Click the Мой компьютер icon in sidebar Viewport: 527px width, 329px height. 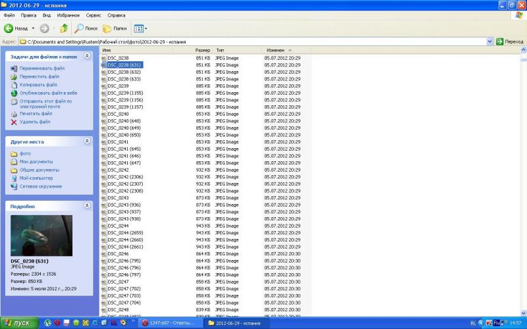coord(14,178)
